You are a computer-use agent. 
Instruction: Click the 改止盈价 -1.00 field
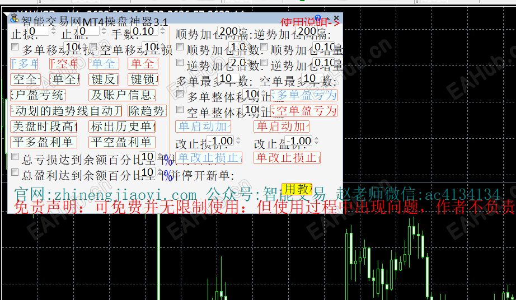[298, 141]
